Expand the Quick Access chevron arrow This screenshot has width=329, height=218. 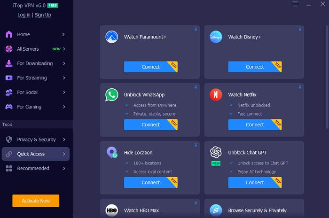64,154
